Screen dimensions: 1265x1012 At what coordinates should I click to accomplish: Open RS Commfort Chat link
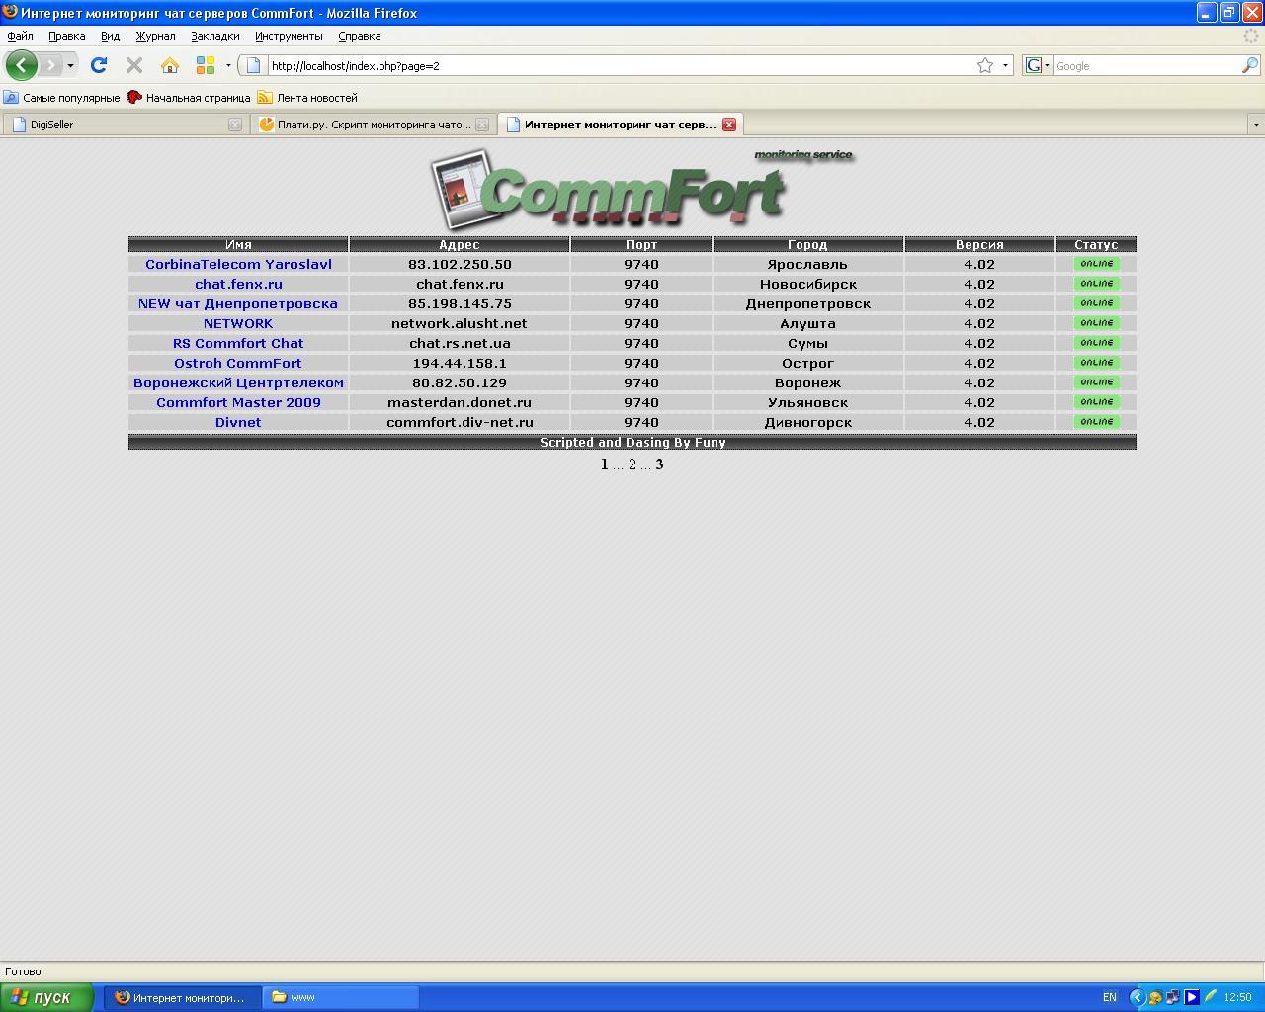pyautogui.click(x=238, y=343)
